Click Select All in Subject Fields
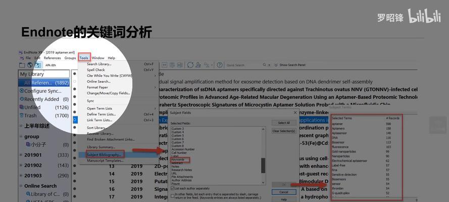The image size is (449, 202). tap(284, 123)
